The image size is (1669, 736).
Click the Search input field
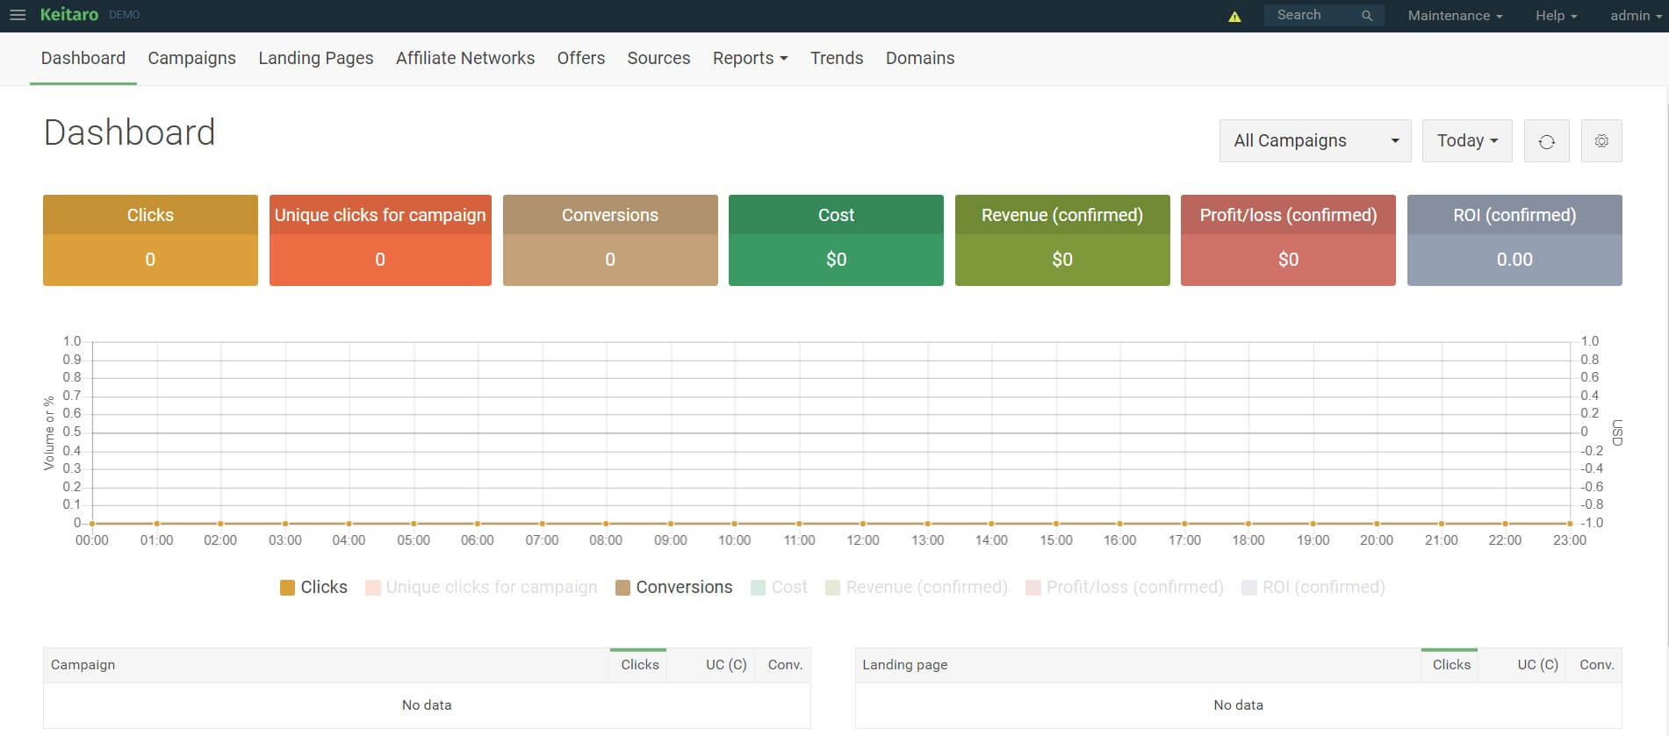click(x=1311, y=16)
